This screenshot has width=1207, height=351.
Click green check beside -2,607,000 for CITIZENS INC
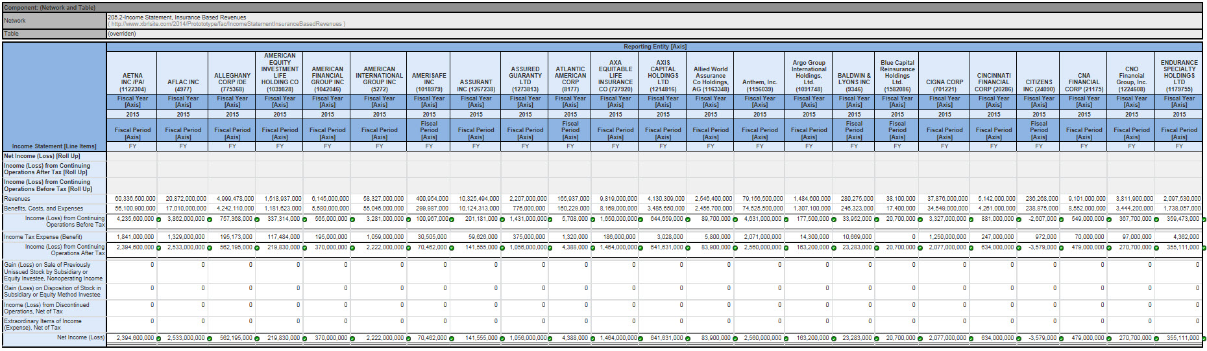pyautogui.click(x=1061, y=220)
